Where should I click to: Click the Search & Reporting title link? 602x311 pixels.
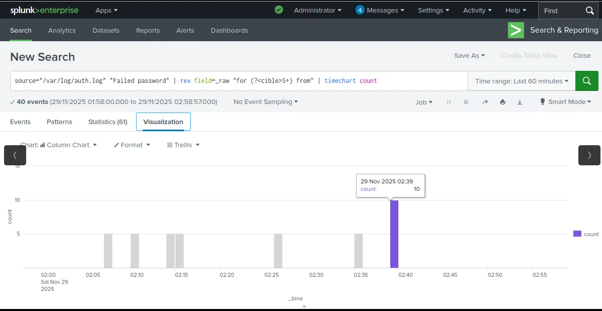[x=564, y=30]
